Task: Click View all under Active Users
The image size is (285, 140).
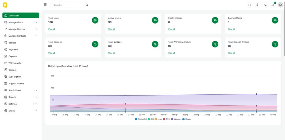Action: click(111, 29)
